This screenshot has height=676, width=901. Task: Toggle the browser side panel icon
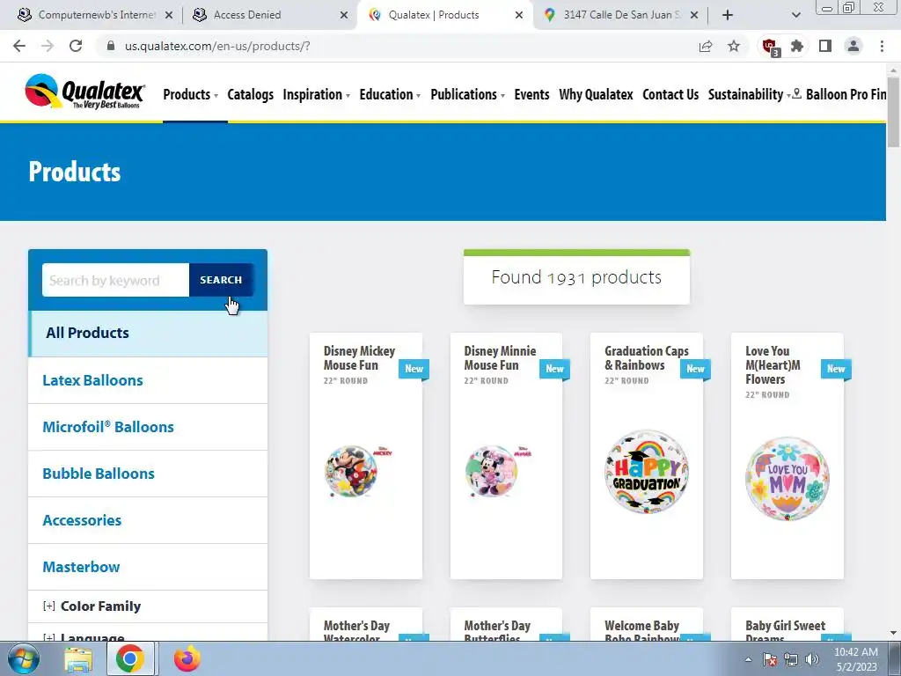pos(825,46)
